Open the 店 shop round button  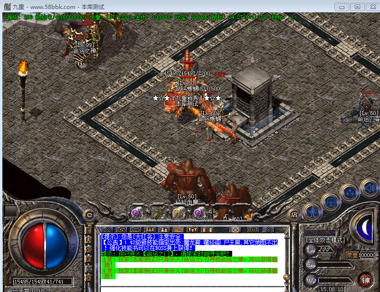[294, 214]
